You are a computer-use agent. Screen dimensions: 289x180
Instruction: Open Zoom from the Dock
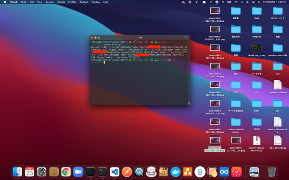pyautogui.click(x=78, y=172)
